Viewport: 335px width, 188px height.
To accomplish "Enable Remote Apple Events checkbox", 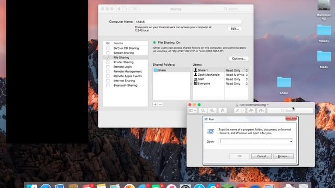I will pos(108,76).
